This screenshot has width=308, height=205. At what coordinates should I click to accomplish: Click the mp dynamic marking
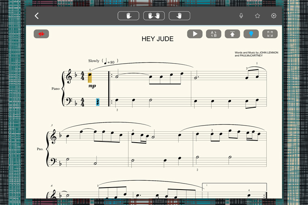tap(92, 86)
